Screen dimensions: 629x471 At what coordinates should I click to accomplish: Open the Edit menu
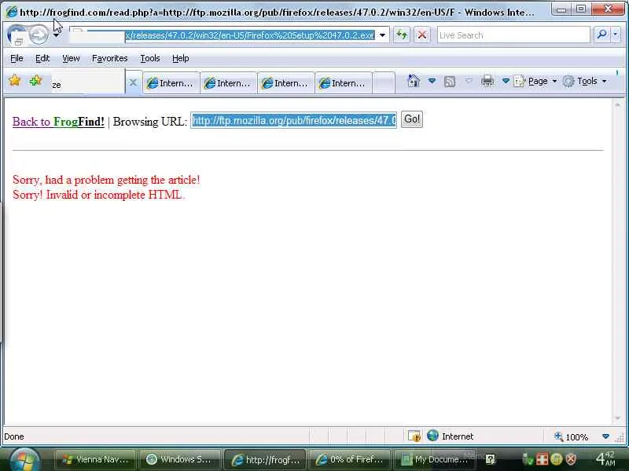[x=42, y=58]
